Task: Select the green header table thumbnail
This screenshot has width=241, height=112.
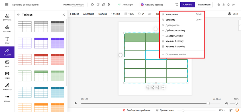Action: [41, 76]
